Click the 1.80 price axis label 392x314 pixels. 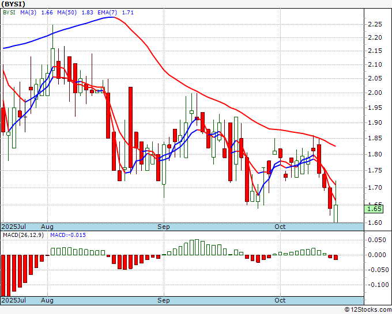375,154
